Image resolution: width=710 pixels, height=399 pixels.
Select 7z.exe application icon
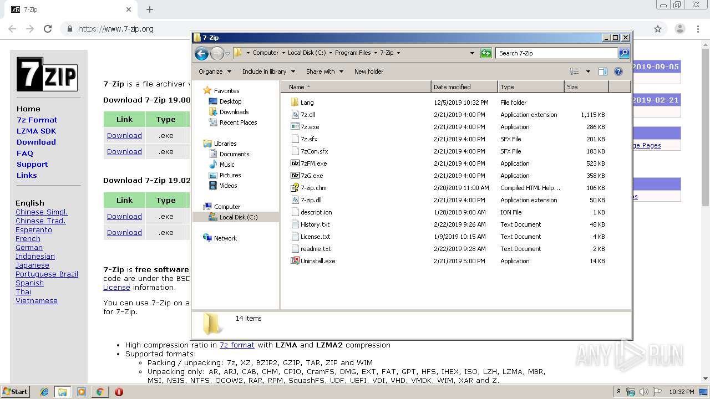coord(295,127)
